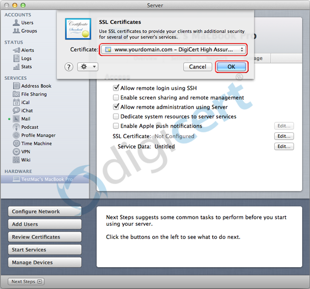Select the Time Machine service icon
The image size is (310, 289).
pyautogui.click(x=16, y=144)
